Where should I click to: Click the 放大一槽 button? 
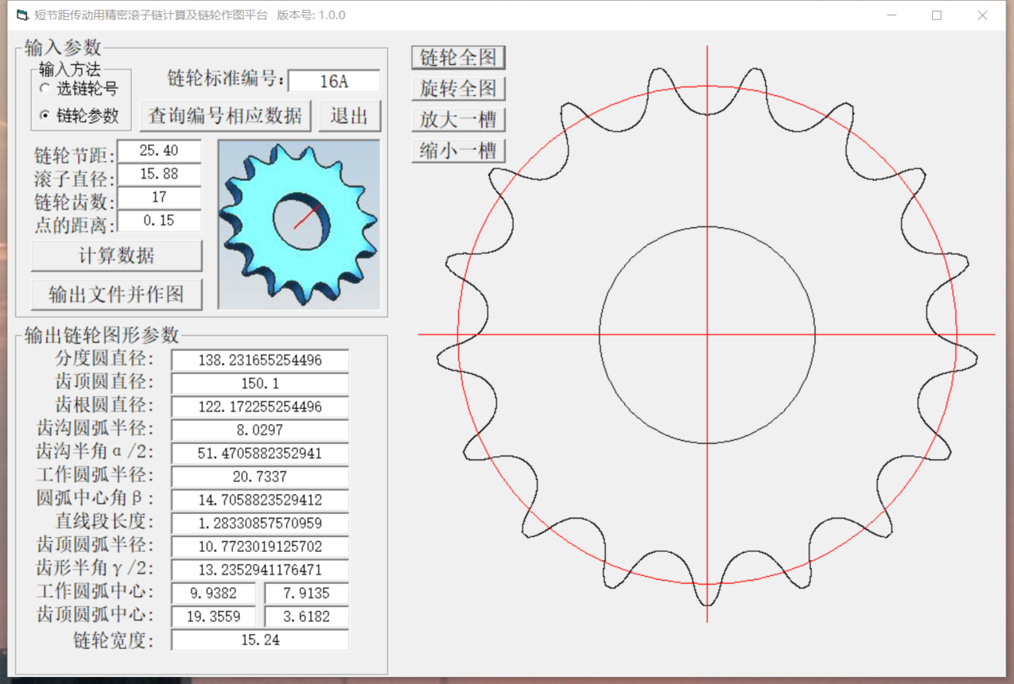pos(458,120)
